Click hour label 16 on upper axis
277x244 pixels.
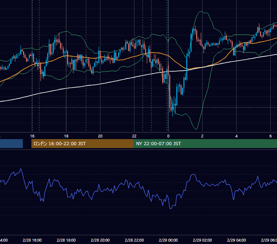pos(32,136)
